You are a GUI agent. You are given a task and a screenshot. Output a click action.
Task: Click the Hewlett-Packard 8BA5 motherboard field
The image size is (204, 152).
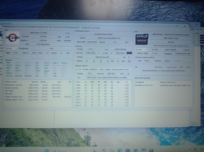(x=103, y=34)
